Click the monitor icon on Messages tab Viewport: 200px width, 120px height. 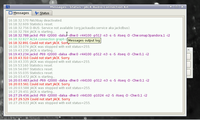(10, 13)
